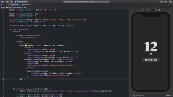Open the Library plus button
The image size is (173, 97).
coord(161,2)
